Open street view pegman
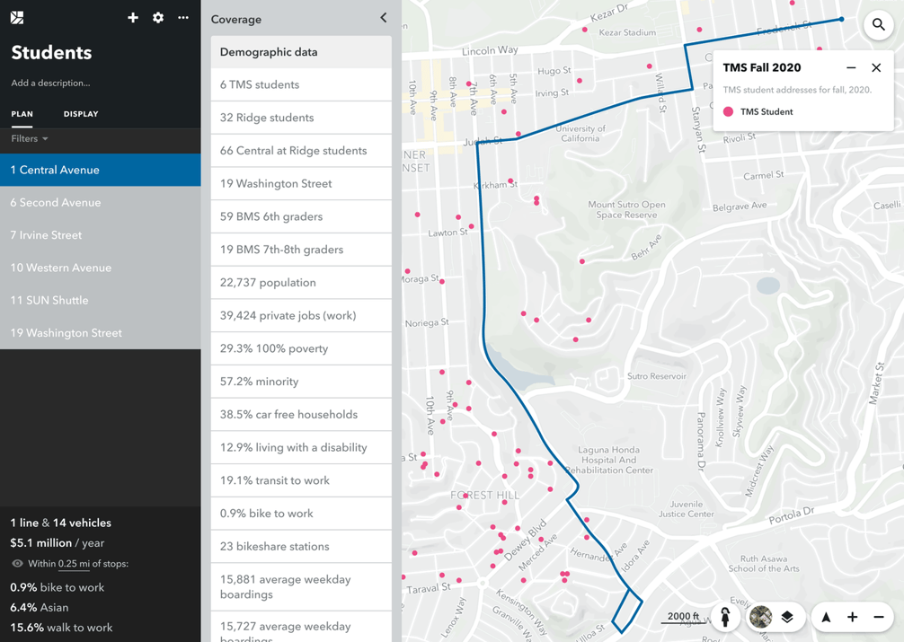Image resolution: width=904 pixels, height=642 pixels. point(725,617)
